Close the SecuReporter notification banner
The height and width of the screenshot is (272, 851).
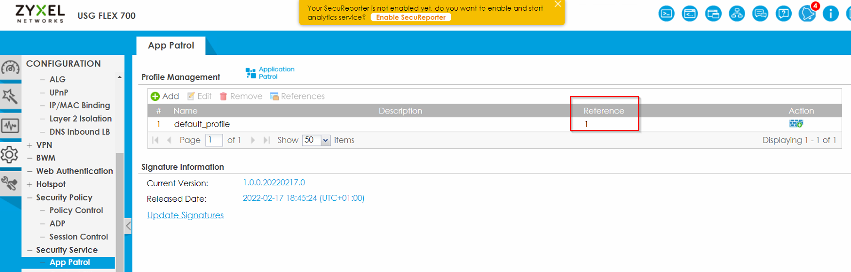[x=558, y=4]
